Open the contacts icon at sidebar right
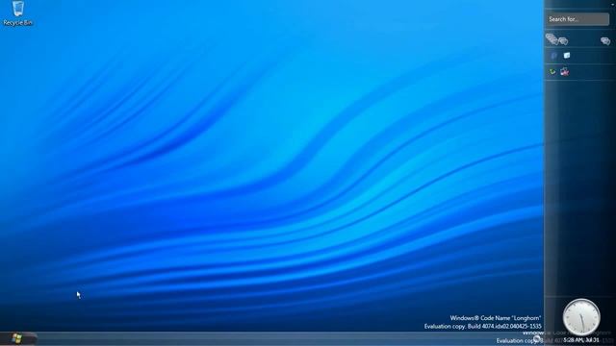This screenshot has height=346, width=616. [x=605, y=40]
